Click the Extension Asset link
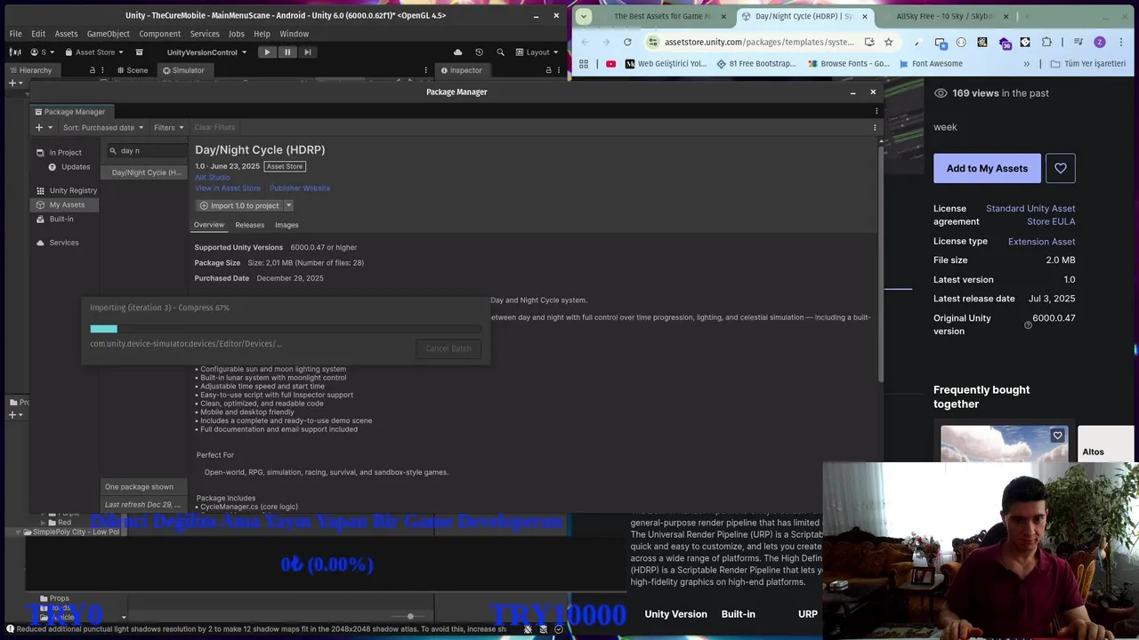Image resolution: width=1139 pixels, height=640 pixels. pyautogui.click(x=1041, y=242)
